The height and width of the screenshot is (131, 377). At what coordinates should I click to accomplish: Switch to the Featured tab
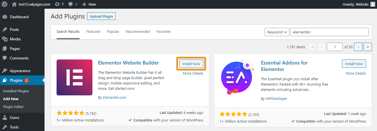93,32
